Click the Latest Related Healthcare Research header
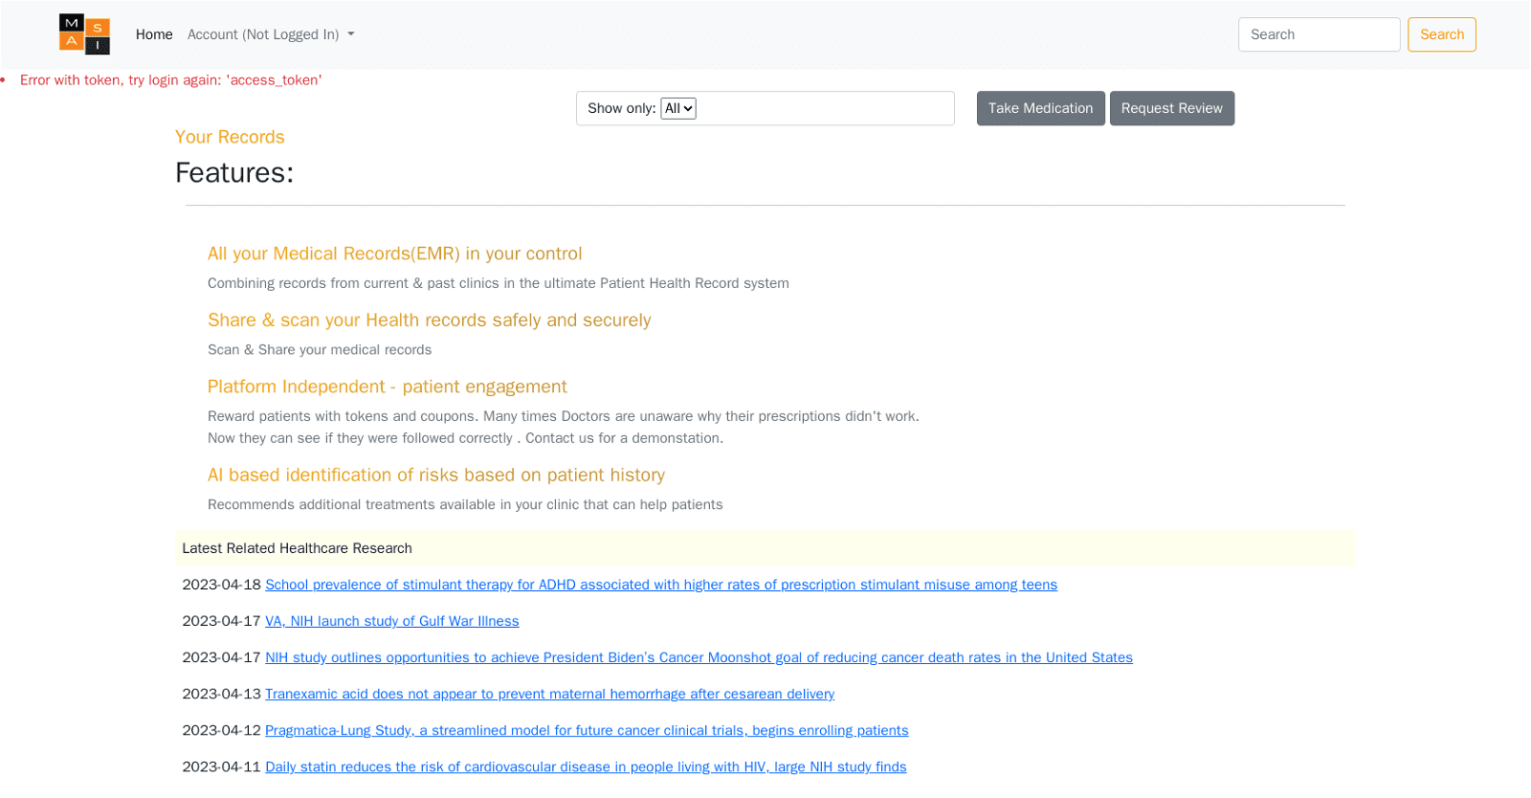This screenshot has height=798, width=1531. [x=297, y=548]
